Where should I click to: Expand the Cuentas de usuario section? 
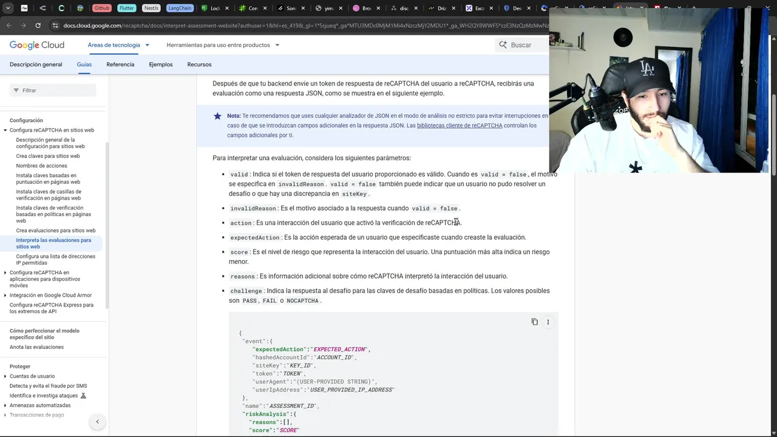click(5, 376)
